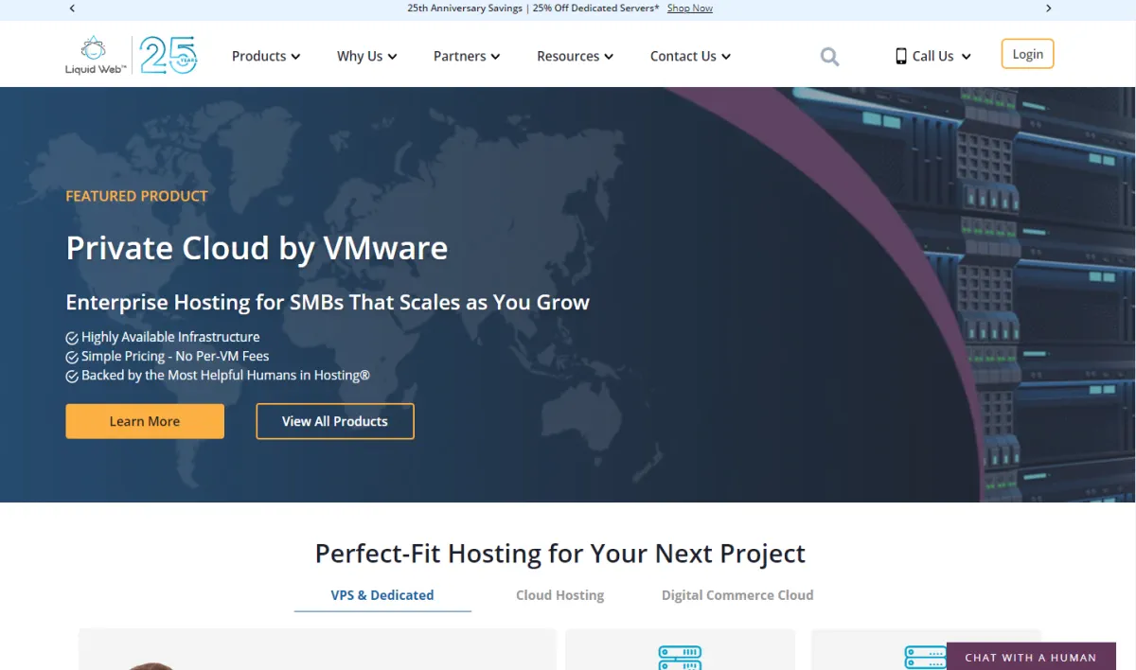
Task: Click the mobile phone icon beside Call Us
Action: pos(901,56)
